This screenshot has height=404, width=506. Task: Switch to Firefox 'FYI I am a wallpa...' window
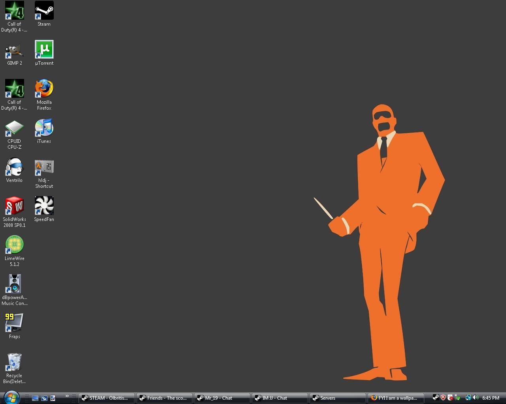point(395,398)
